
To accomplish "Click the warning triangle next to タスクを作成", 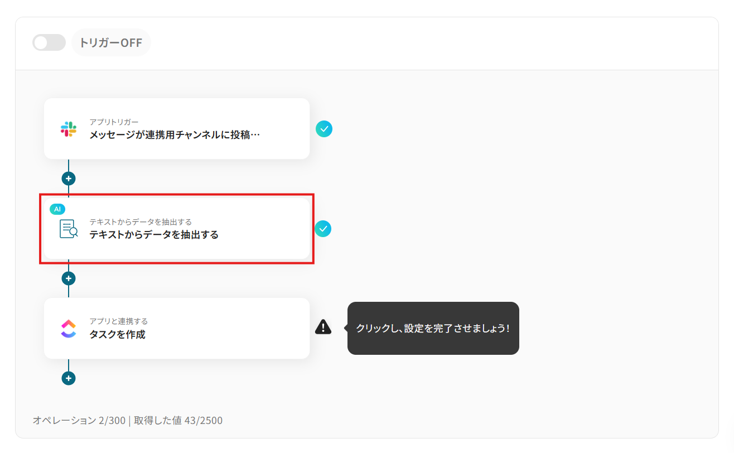I will point(323,327).
